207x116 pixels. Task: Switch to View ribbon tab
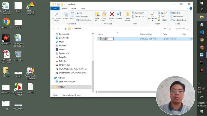click(83, 9)
